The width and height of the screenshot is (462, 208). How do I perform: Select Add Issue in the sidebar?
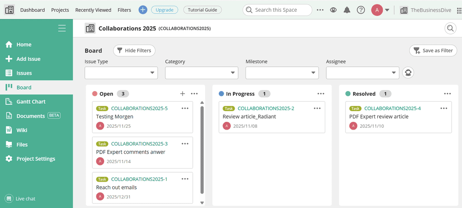(x=36, y=59)
